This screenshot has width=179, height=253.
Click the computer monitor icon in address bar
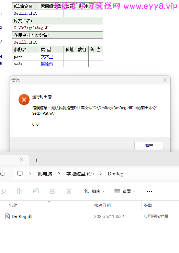[20, 174]
